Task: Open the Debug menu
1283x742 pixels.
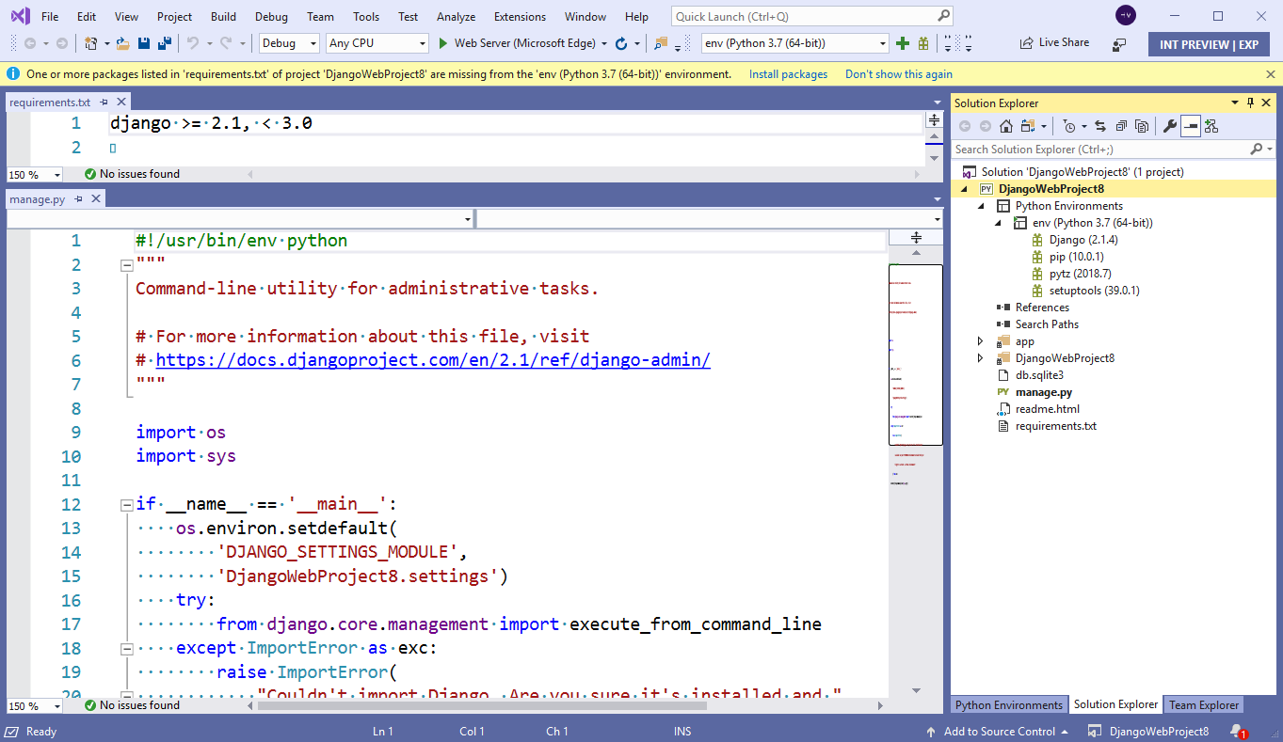Action: [271, 16]
